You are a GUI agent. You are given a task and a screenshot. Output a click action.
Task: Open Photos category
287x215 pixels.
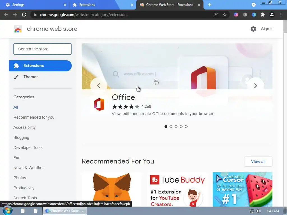point(20,178)
